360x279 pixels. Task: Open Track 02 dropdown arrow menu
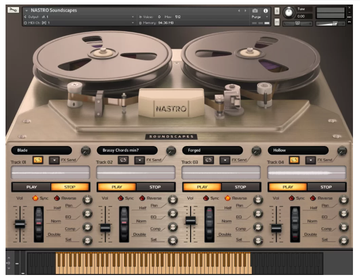pos(140,161)
